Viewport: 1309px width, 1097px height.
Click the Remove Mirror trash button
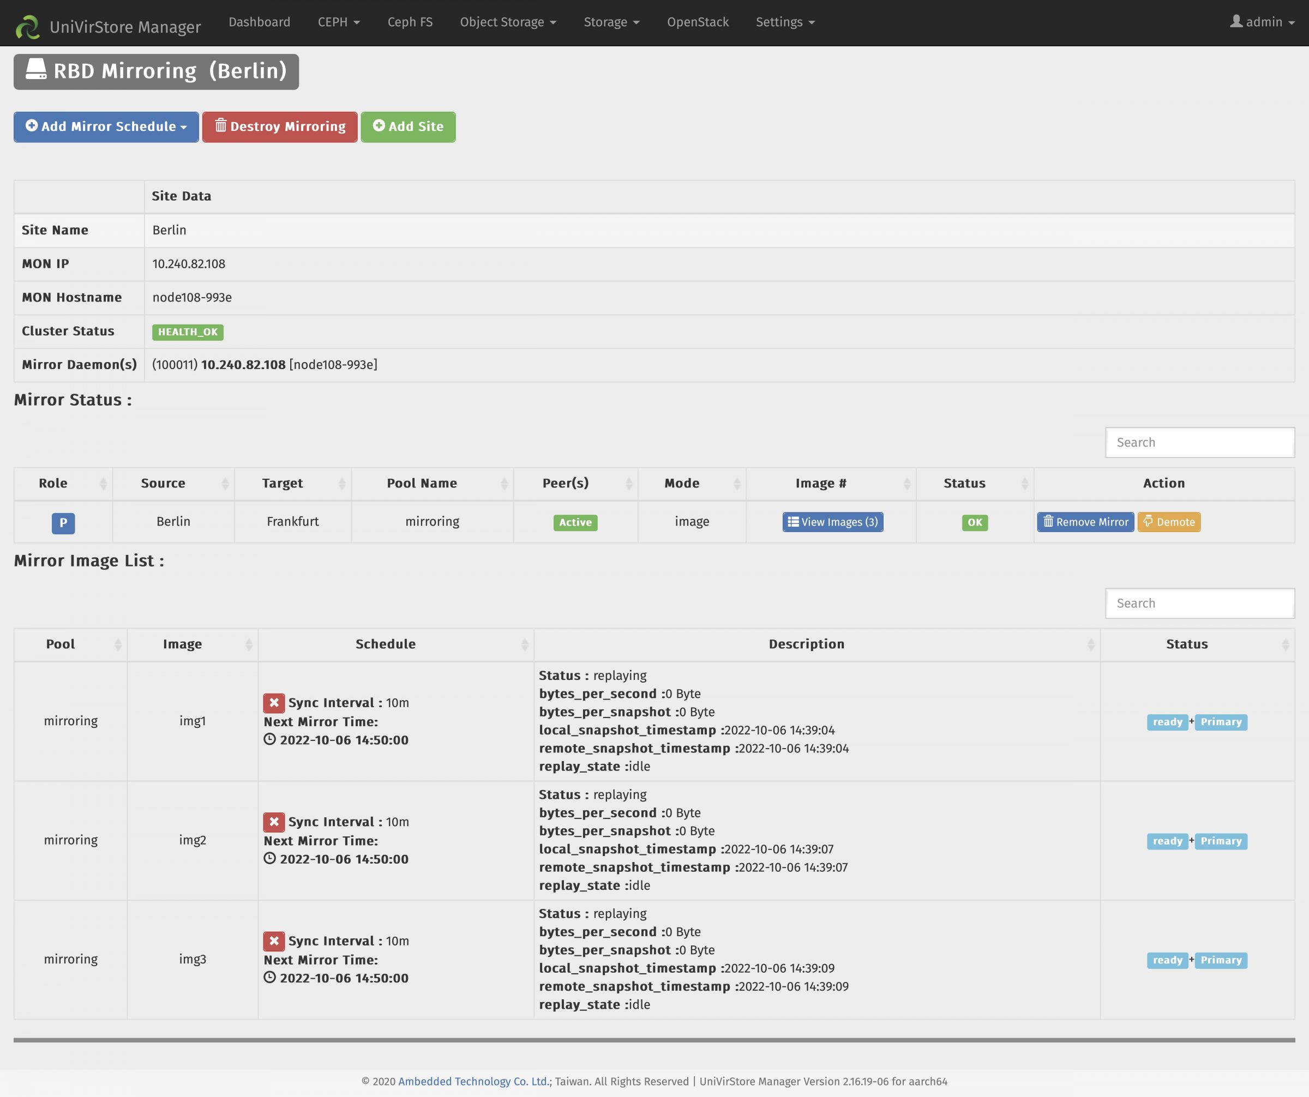1085,522
